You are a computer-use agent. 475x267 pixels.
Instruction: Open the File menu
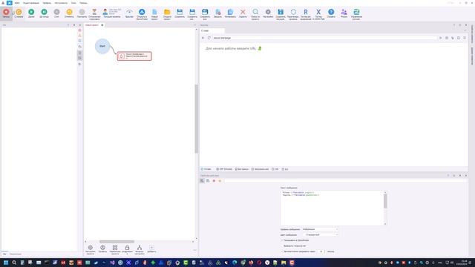tap(17, 3)
